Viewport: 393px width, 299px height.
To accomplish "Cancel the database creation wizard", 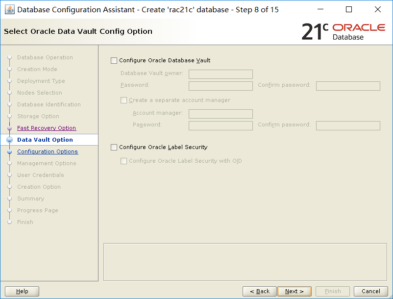I will (370, 292).
